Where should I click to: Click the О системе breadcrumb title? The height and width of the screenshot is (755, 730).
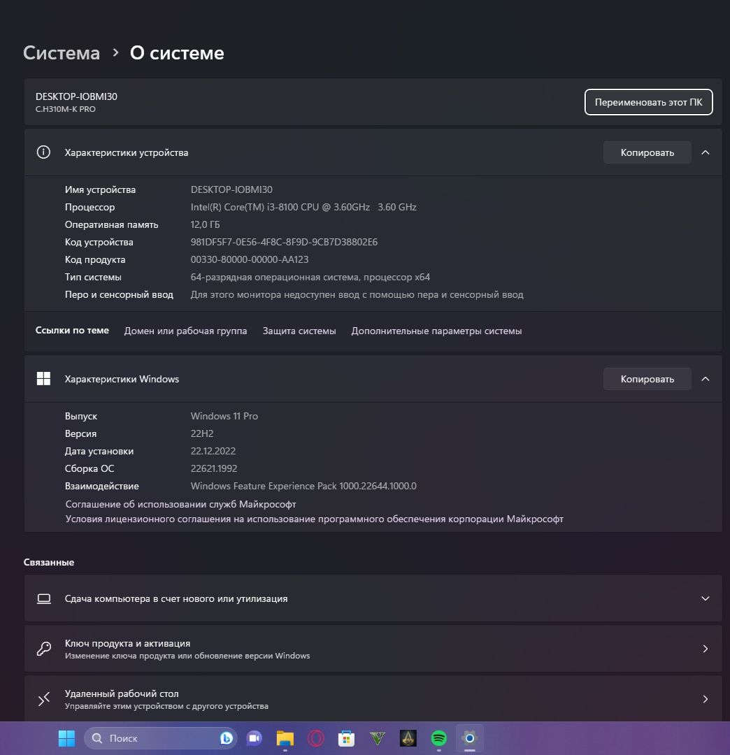pos(177,52)
